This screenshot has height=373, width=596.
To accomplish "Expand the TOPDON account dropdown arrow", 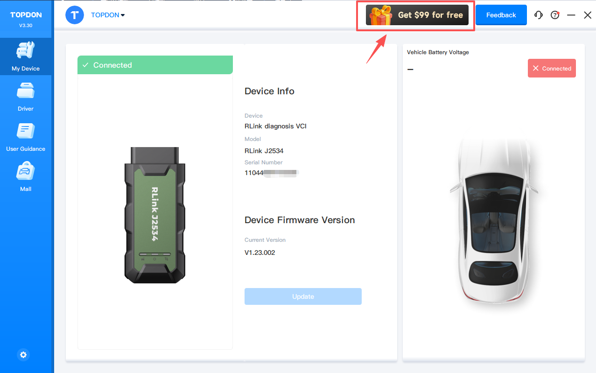I will pos(123,15).
